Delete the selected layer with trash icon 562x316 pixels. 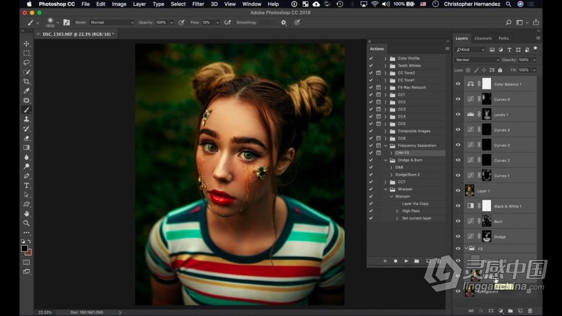click(530, 311)
